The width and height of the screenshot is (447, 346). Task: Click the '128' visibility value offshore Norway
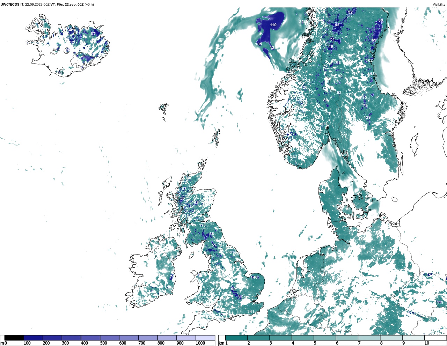[x=273, y=48]
